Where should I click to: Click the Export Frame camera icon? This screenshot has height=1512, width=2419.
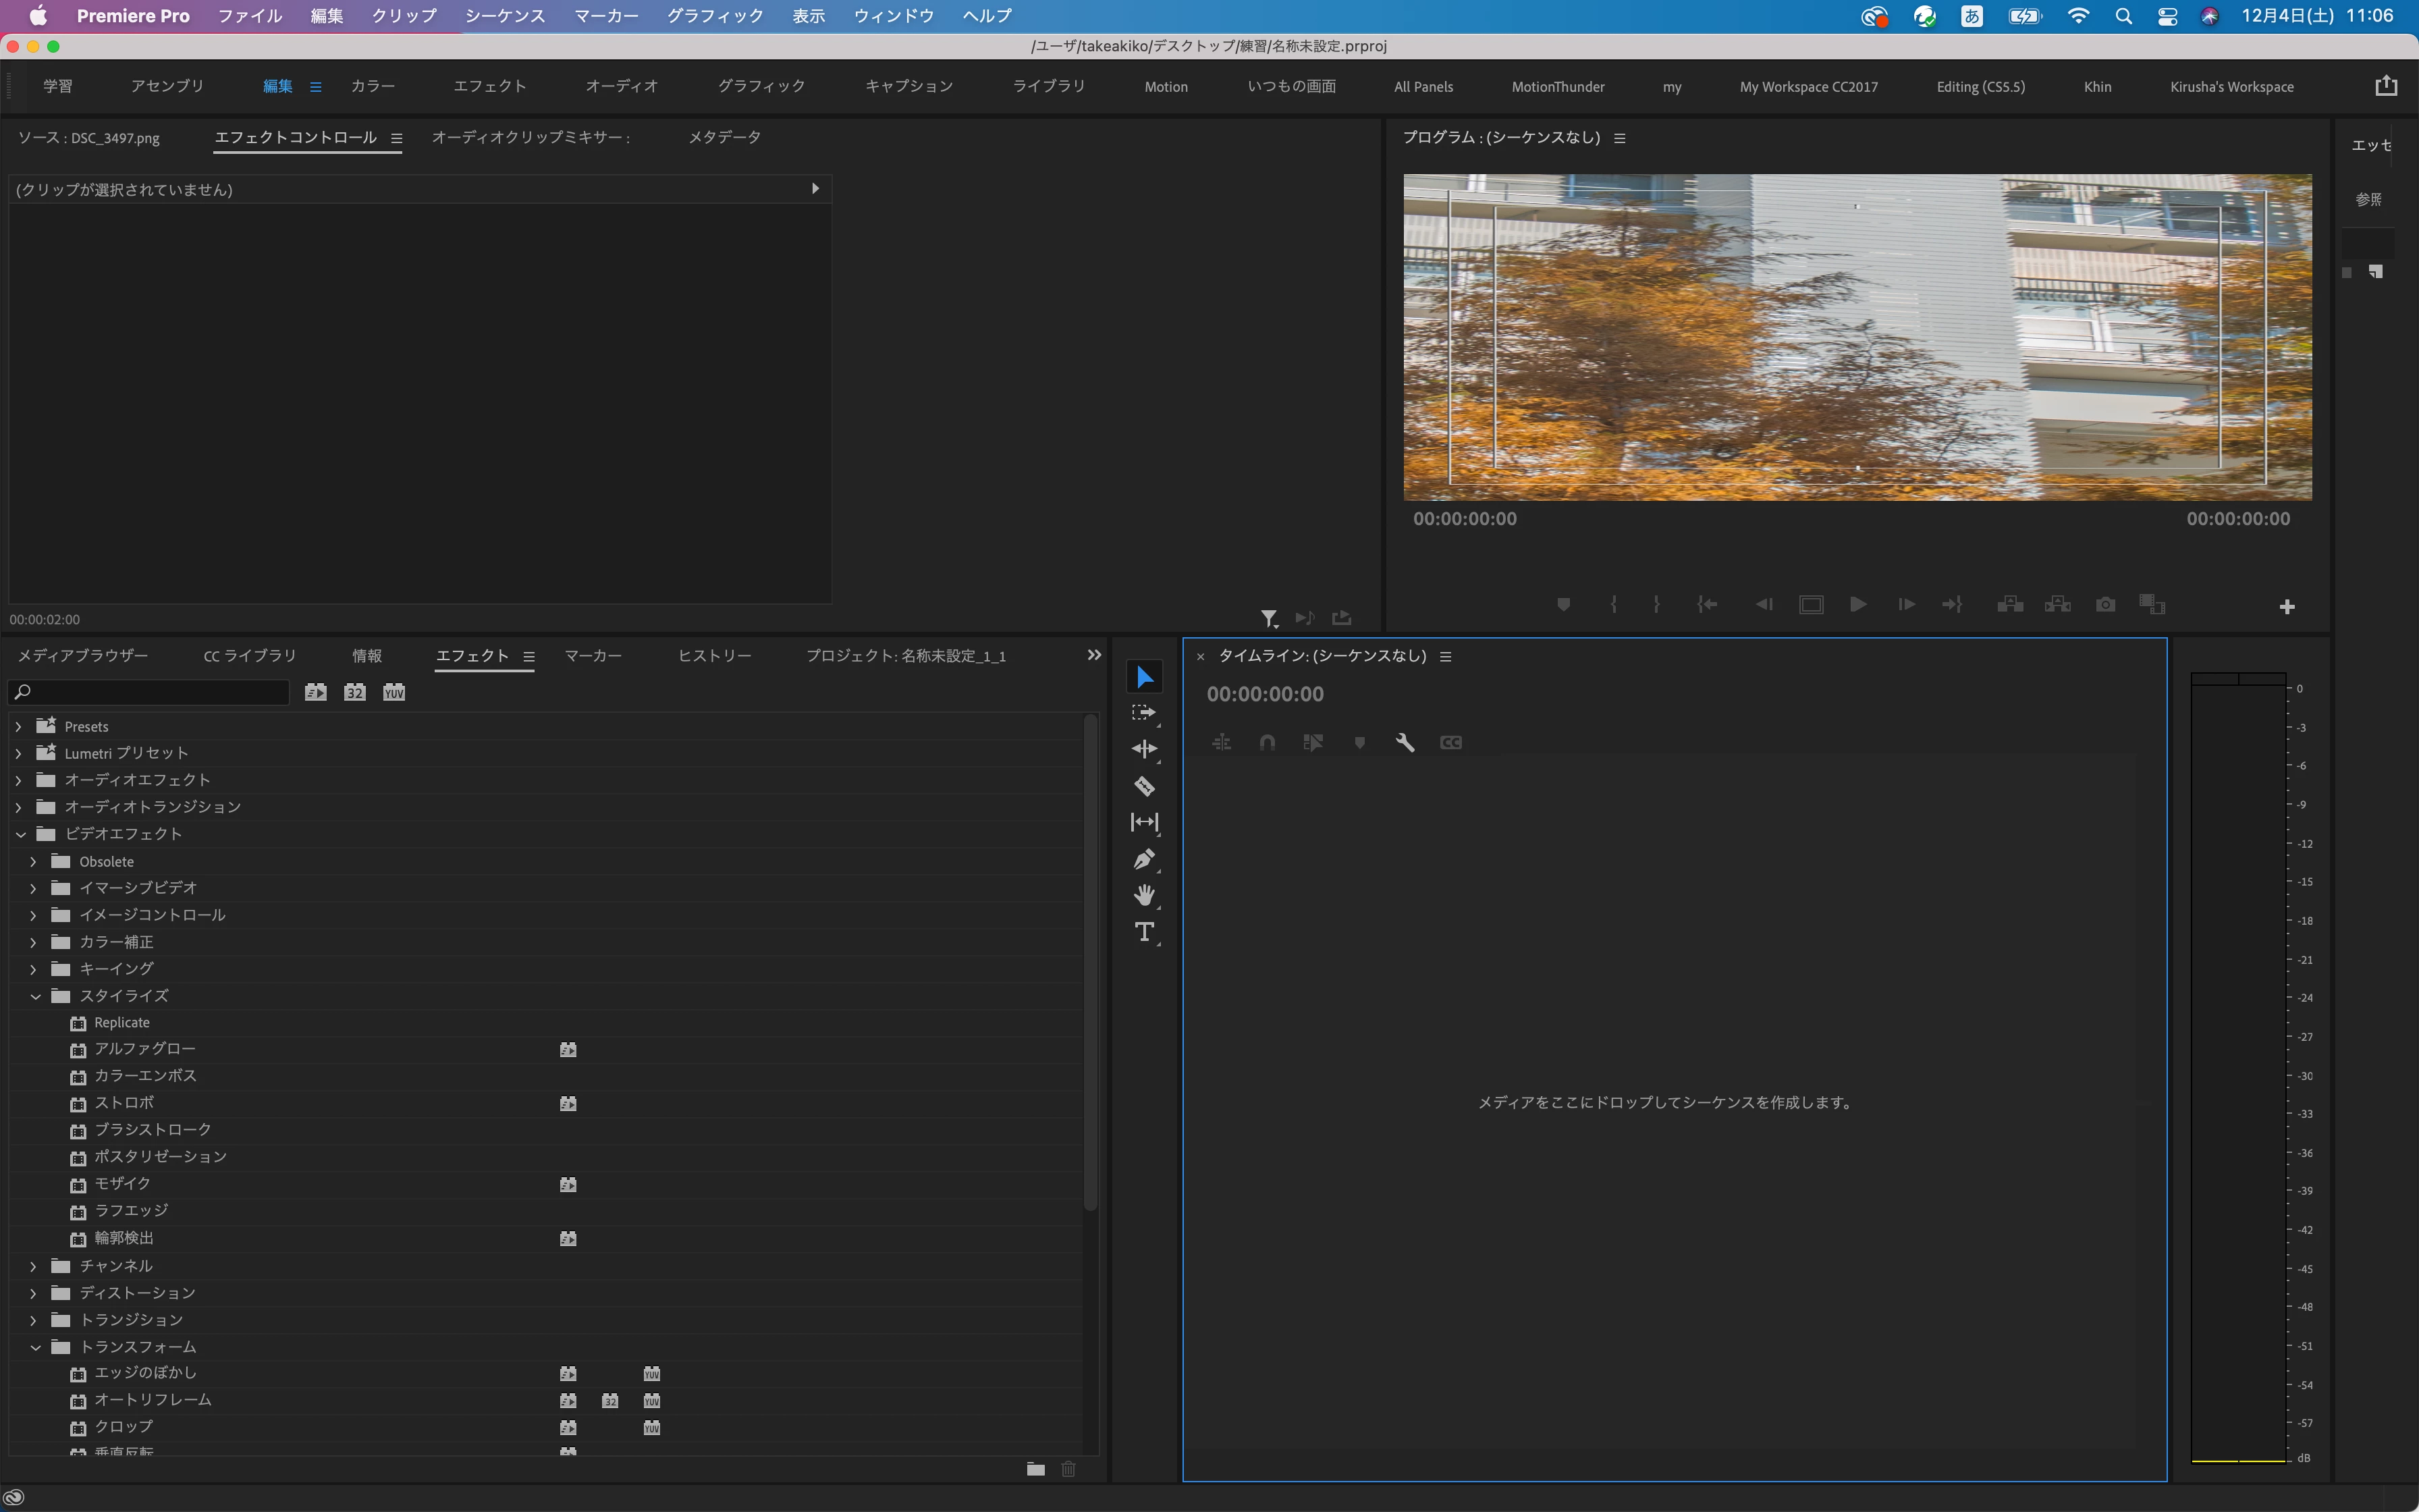click(2105, 605)
